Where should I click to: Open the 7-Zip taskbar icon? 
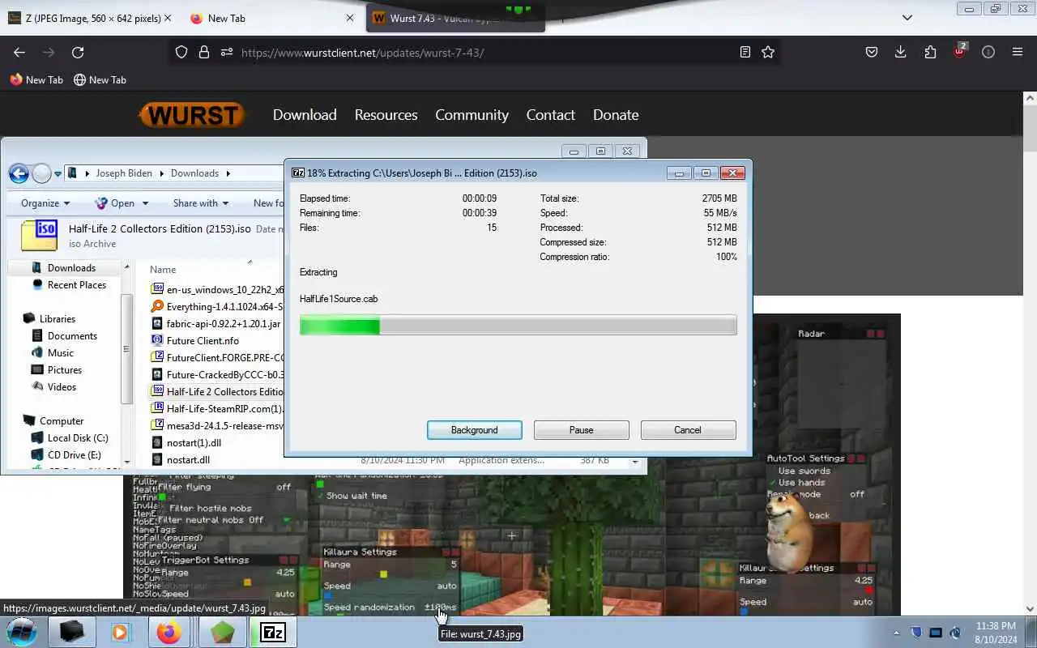[x=272, y=632]
